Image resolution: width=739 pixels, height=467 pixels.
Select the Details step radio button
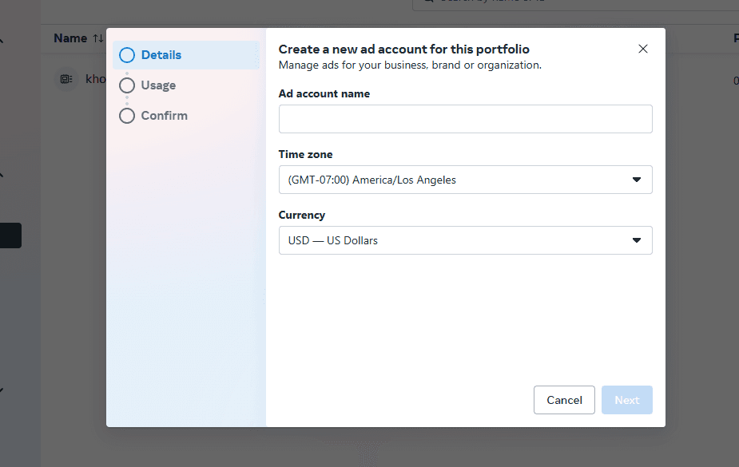pyautogui.click(x=126, y=55)
